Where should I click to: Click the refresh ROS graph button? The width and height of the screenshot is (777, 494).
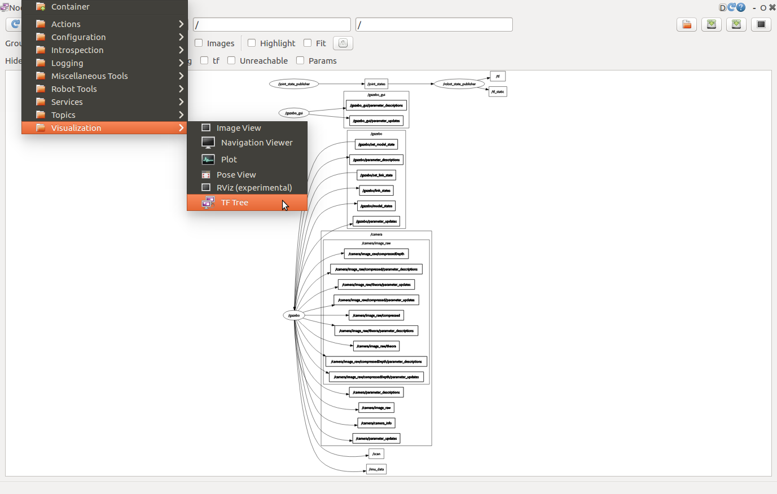point(15,24)
